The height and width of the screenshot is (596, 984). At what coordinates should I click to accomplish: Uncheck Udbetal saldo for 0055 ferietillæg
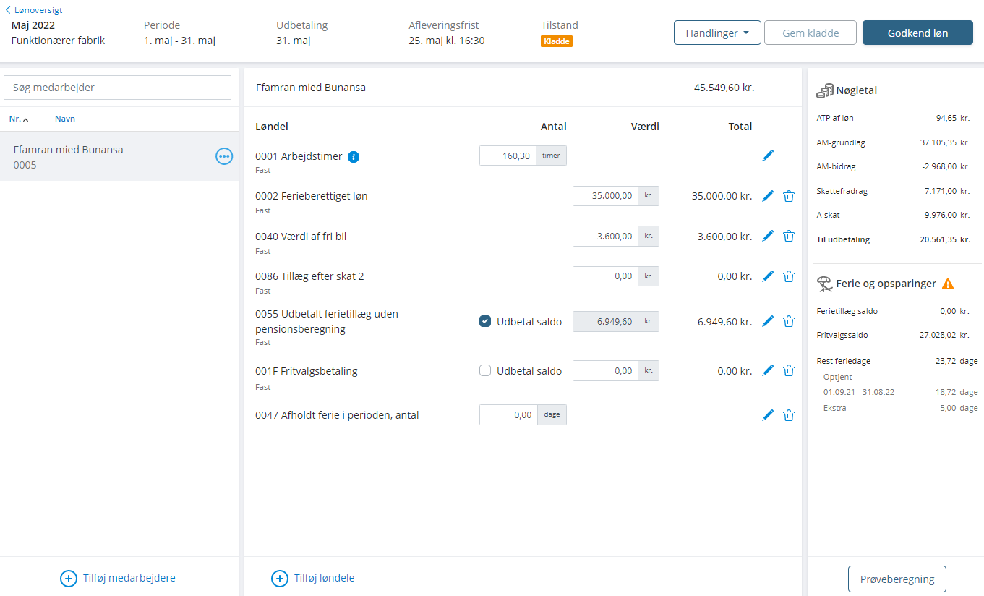(485, 322)
